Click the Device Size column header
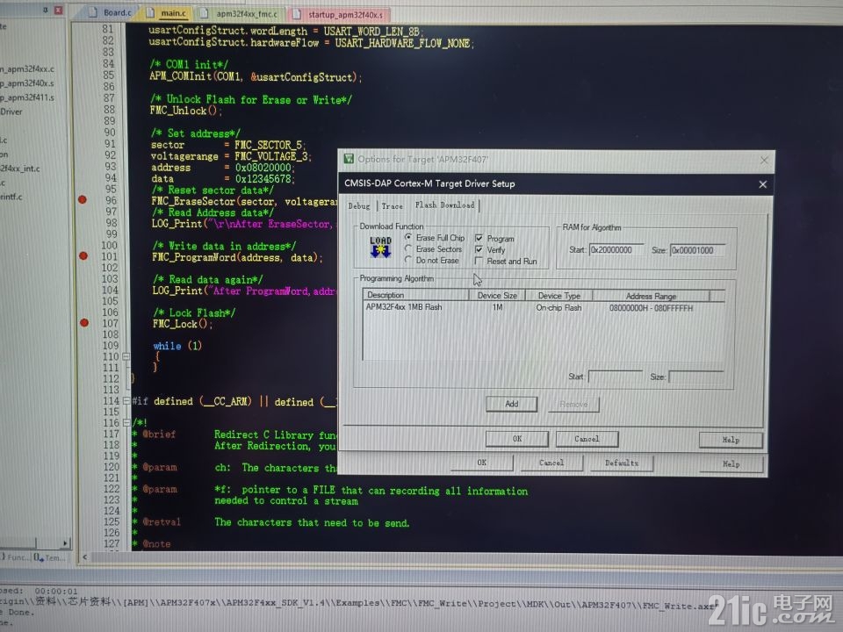 pyautogui.click(x=497, y=295)
